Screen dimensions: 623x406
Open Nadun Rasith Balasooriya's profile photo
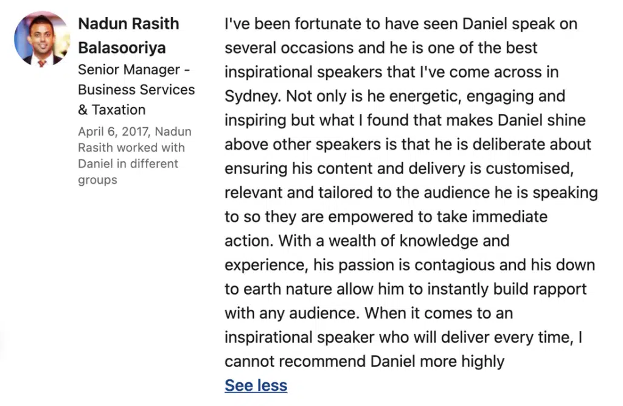(x=42, y=39)
